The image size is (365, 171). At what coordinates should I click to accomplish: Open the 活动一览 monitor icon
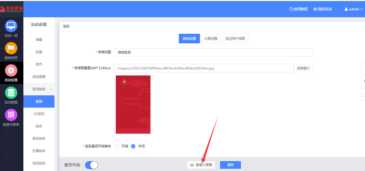coord(11,26)
